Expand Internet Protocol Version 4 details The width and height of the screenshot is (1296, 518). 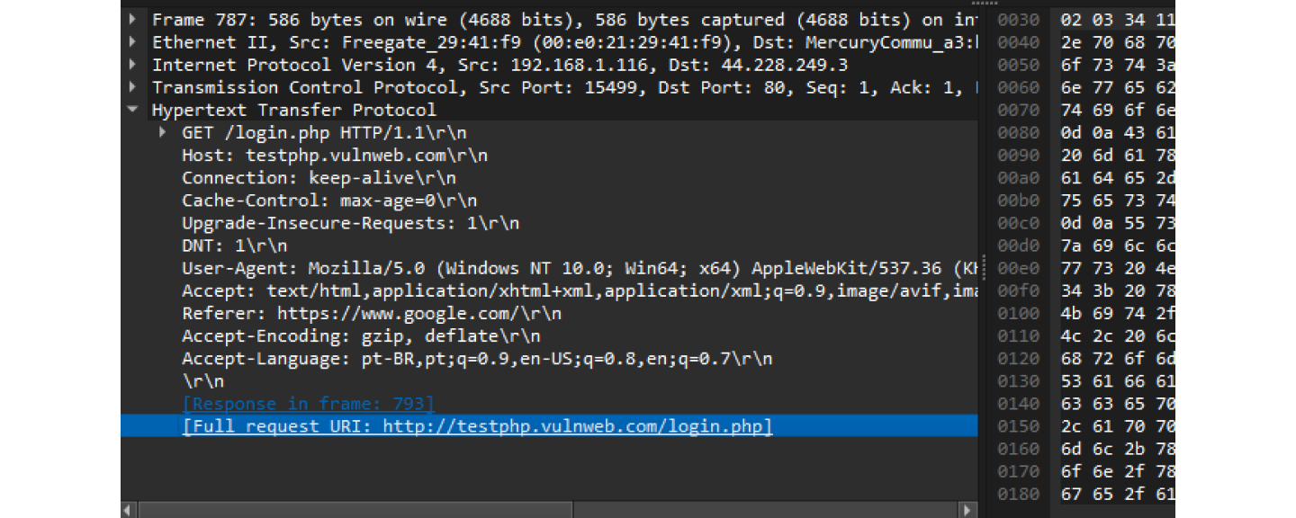pos(133,65)
